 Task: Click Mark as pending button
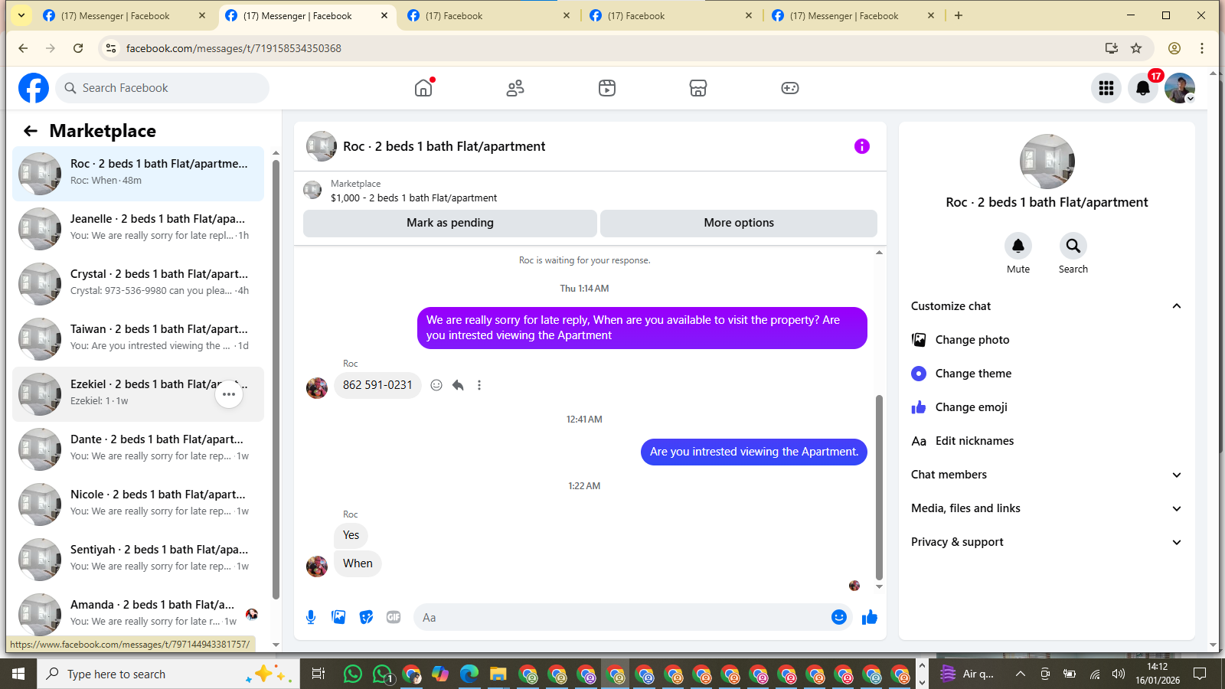pyautogui.click(x=450, y=223)
